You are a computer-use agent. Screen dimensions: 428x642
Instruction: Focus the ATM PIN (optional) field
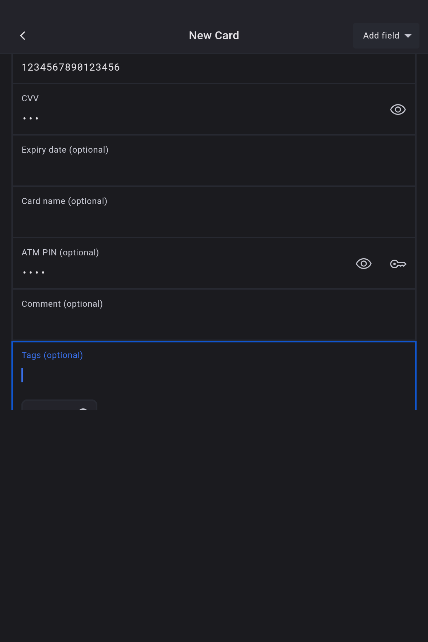[x=178, y=272]
